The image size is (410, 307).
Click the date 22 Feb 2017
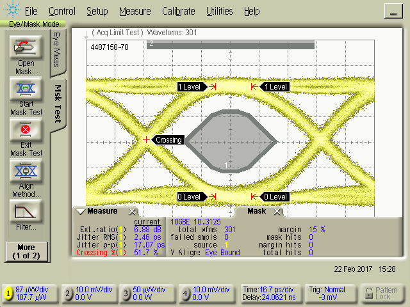click(353, 269)
